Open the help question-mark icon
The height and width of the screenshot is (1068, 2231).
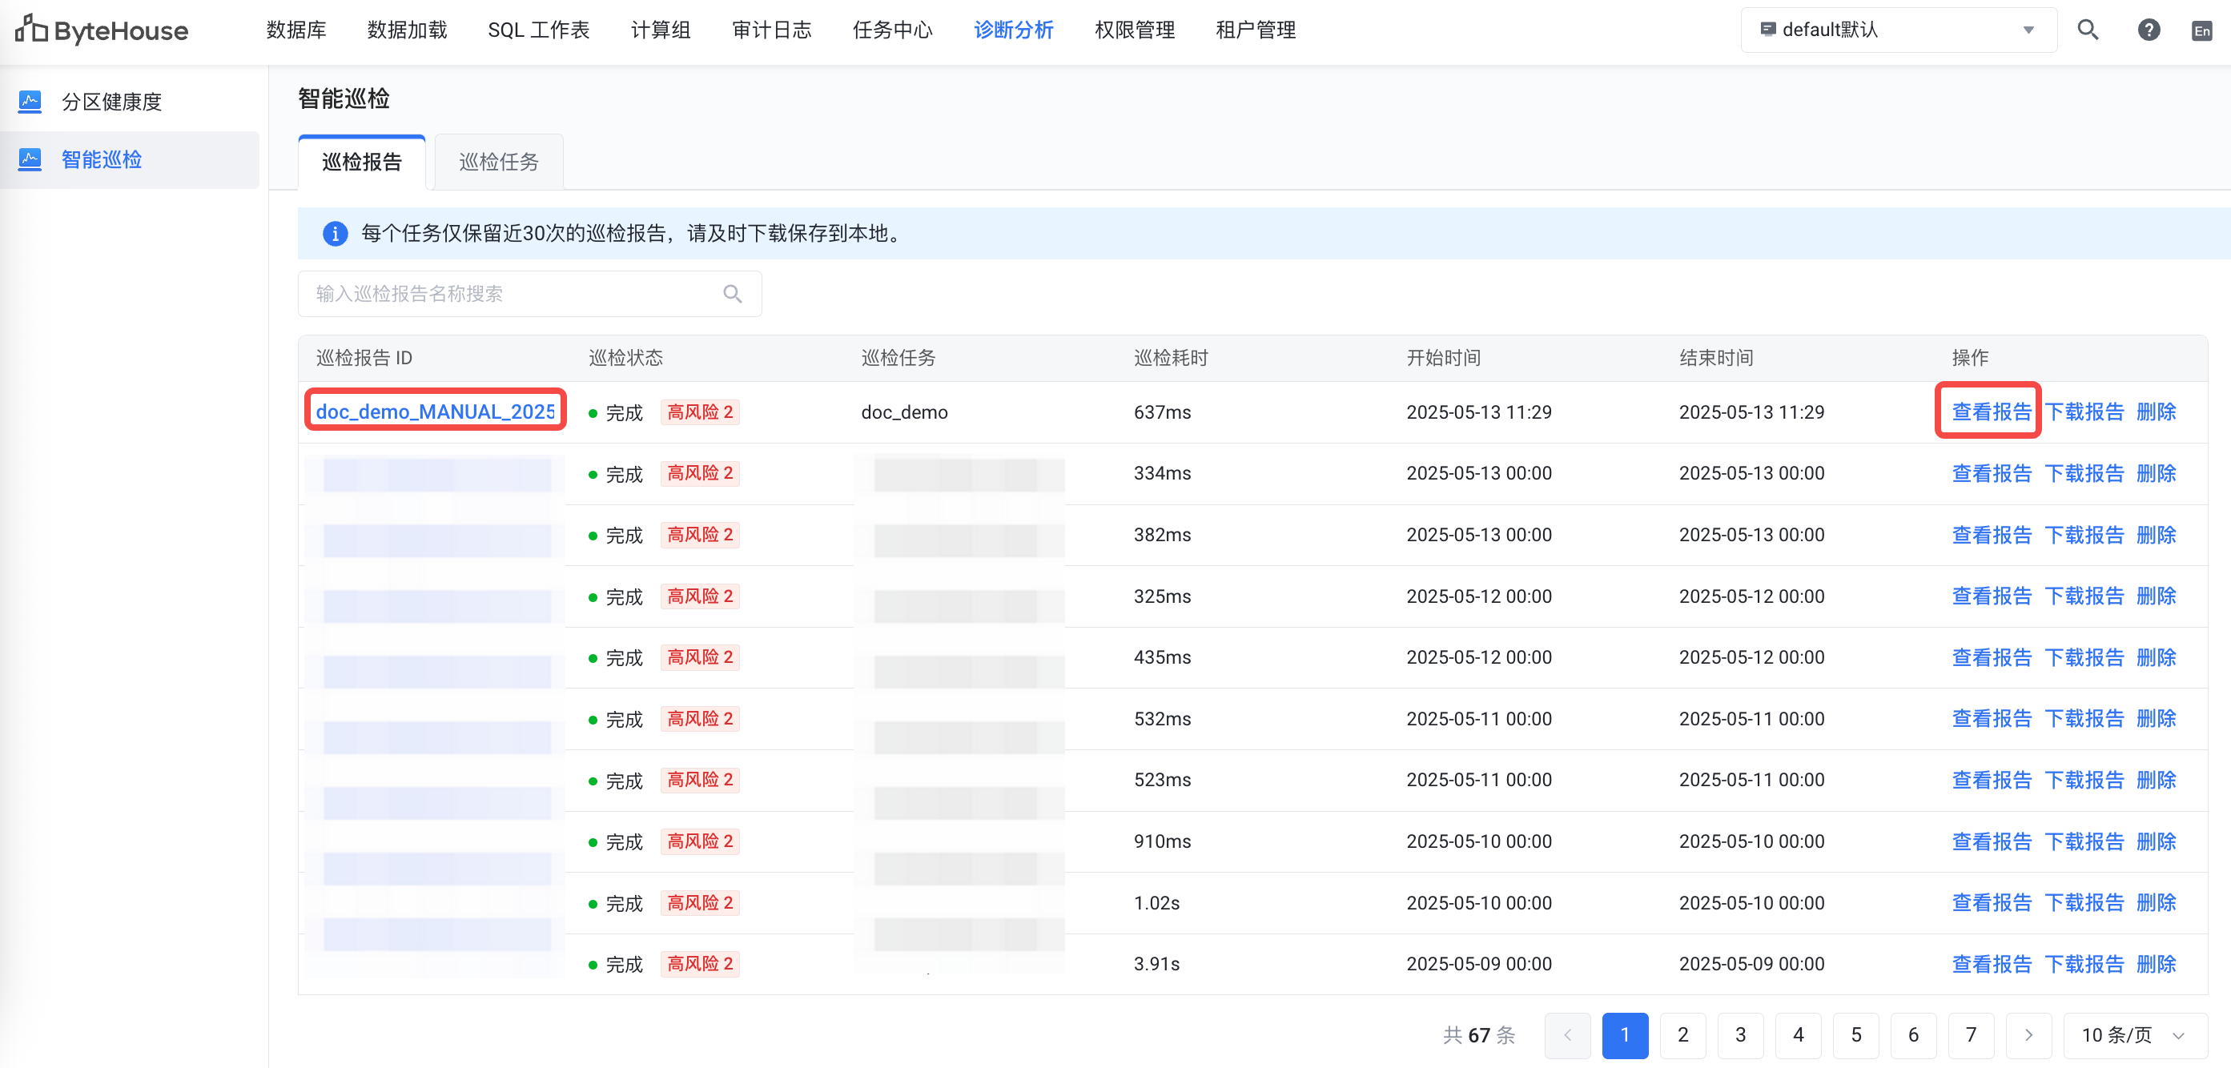2148,30
